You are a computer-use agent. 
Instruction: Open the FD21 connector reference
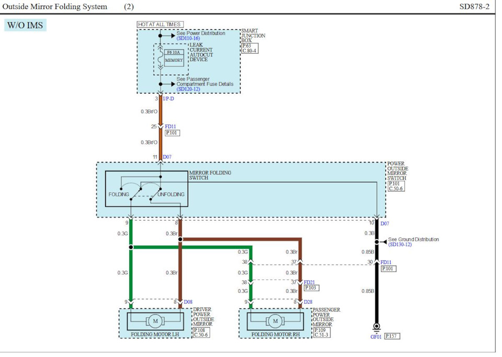click(310, 282)
